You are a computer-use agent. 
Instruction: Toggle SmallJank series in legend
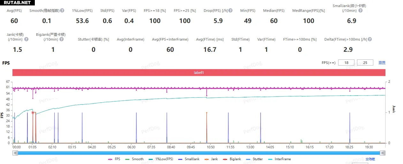tap(189, 159)
